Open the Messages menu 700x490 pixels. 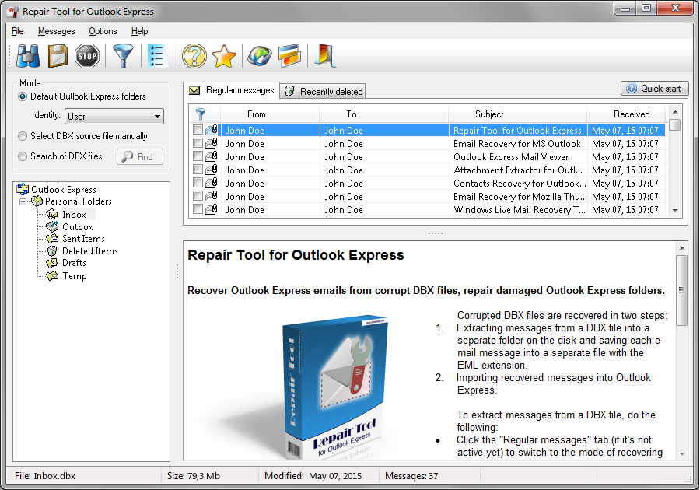(x=56, y=31)
